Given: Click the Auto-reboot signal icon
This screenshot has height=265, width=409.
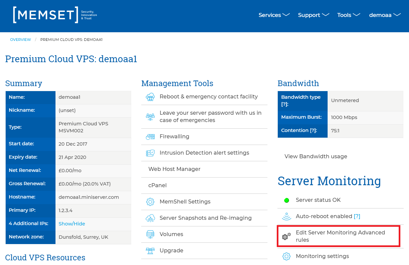Looking at the screenshot, I should coord(286,216).
